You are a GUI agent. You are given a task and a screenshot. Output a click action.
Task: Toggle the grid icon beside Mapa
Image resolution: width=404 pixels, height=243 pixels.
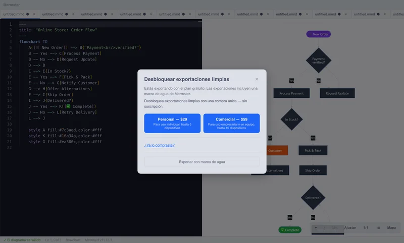point(378,228)
